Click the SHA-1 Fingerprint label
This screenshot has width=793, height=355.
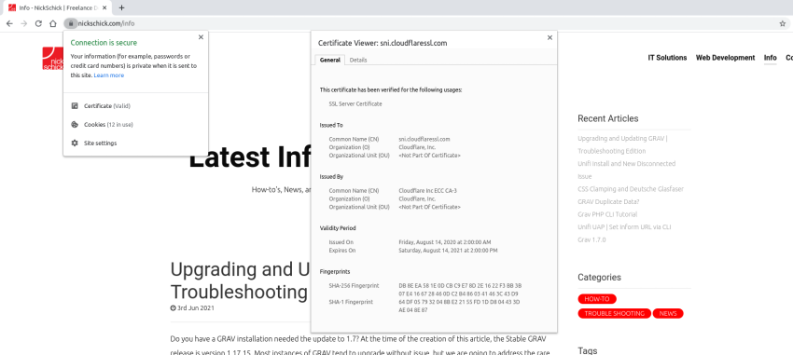click(x=351, y=302)
